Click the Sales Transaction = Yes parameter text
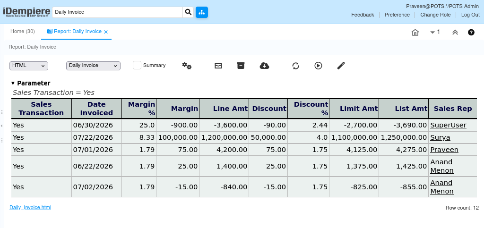This screenshot has width=484, height=228. (53, 93)
